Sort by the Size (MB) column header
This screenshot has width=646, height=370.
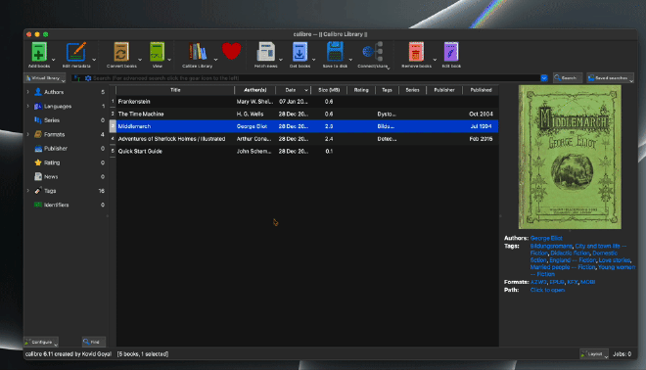pos(329,90)
